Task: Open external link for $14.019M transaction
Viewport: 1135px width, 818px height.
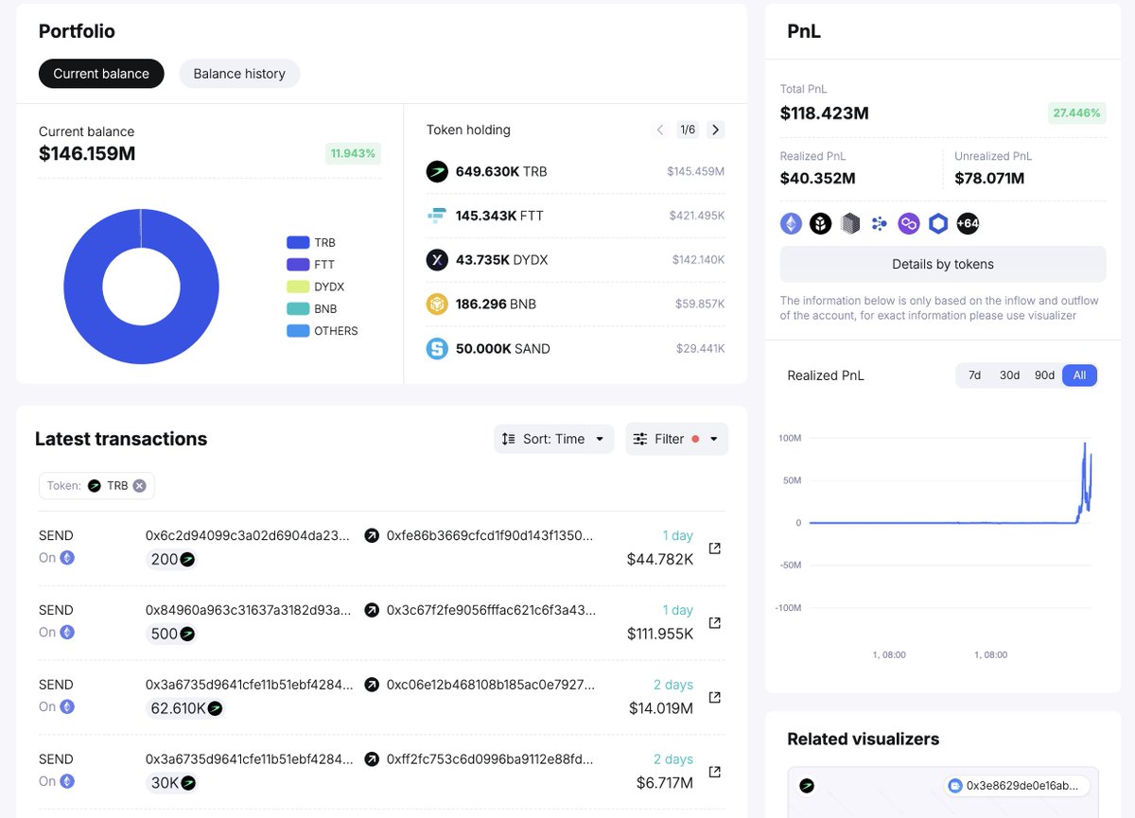Action: click(715, 697)
